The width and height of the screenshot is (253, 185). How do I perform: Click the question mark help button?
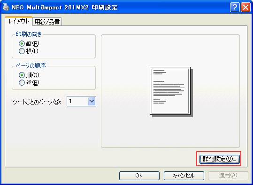tap(235, 7)
